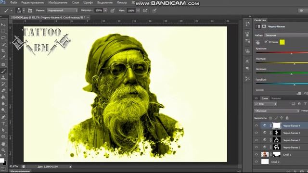
Task: Toggle adjustment layer filter icon in Layers
Action: coord(299,104)
